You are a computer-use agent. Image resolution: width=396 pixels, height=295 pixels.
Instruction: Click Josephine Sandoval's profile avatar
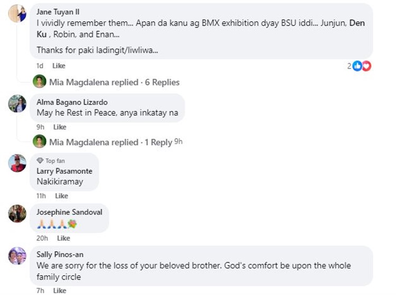[x=17, y=214]
